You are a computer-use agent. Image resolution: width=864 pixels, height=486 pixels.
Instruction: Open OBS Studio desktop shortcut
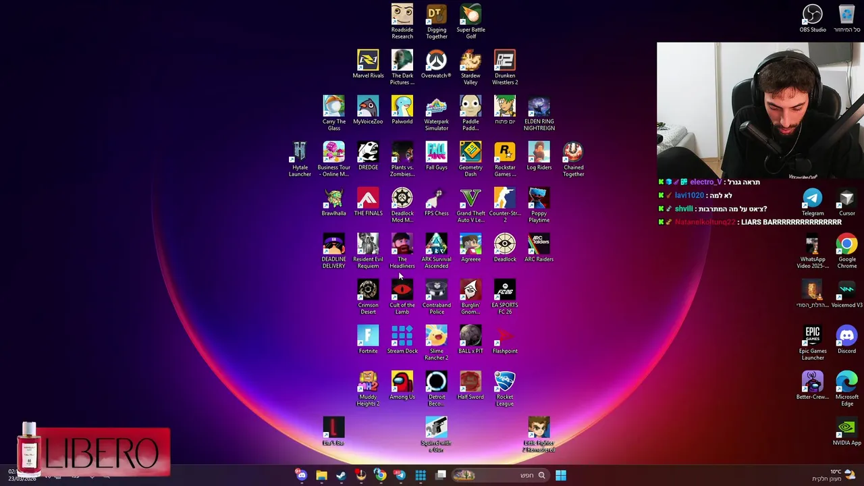pyautogui.click(x=813, y=18)
